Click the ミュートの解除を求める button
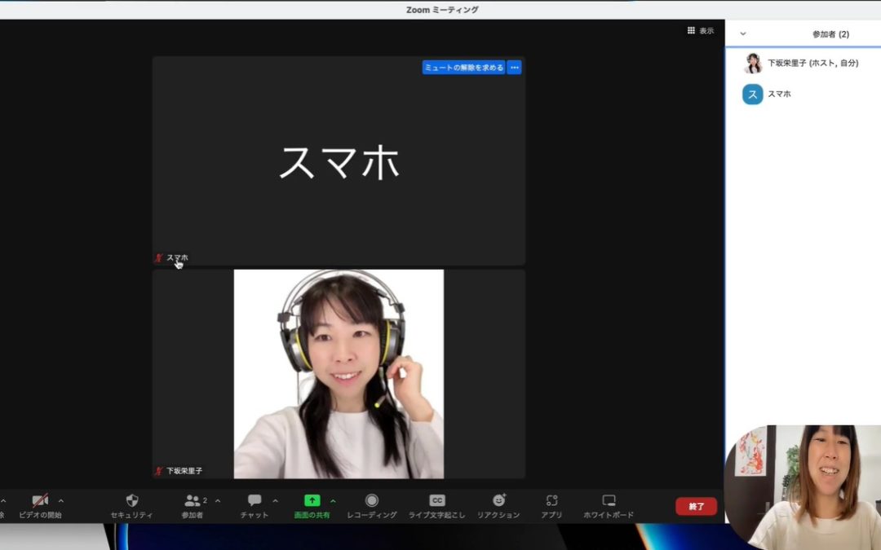Screen dimensions: 881x550 pos(463,68)
